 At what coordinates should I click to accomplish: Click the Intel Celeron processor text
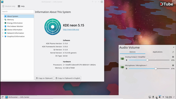(79, 65)
